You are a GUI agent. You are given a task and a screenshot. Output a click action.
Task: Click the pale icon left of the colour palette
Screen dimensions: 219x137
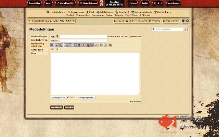[97, 45]
